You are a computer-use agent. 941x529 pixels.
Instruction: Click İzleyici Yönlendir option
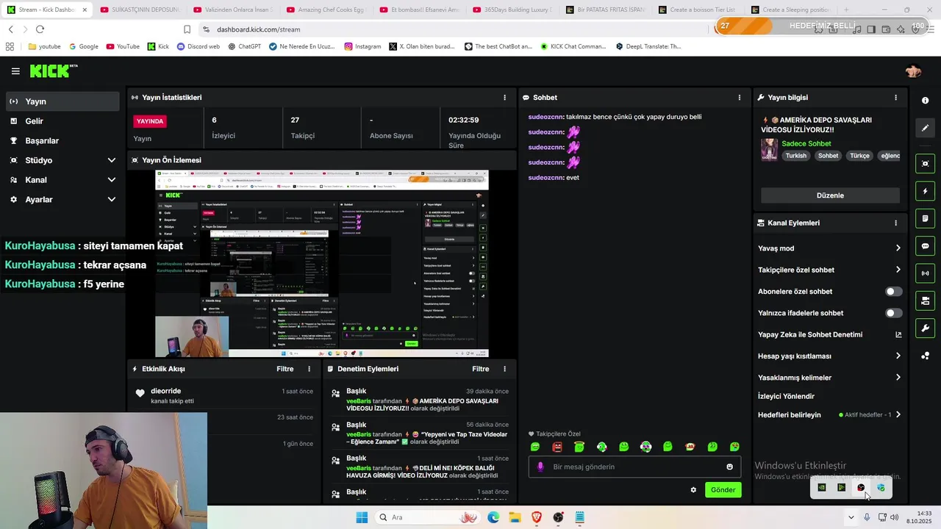pos(786,396)
